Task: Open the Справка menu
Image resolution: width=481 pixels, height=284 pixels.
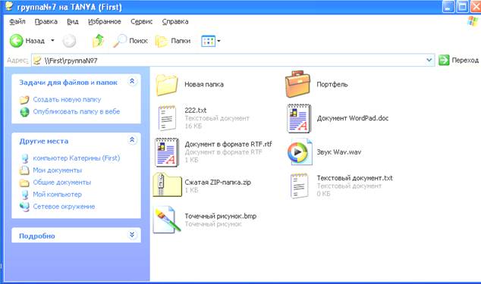Action: tap(175, 21)
